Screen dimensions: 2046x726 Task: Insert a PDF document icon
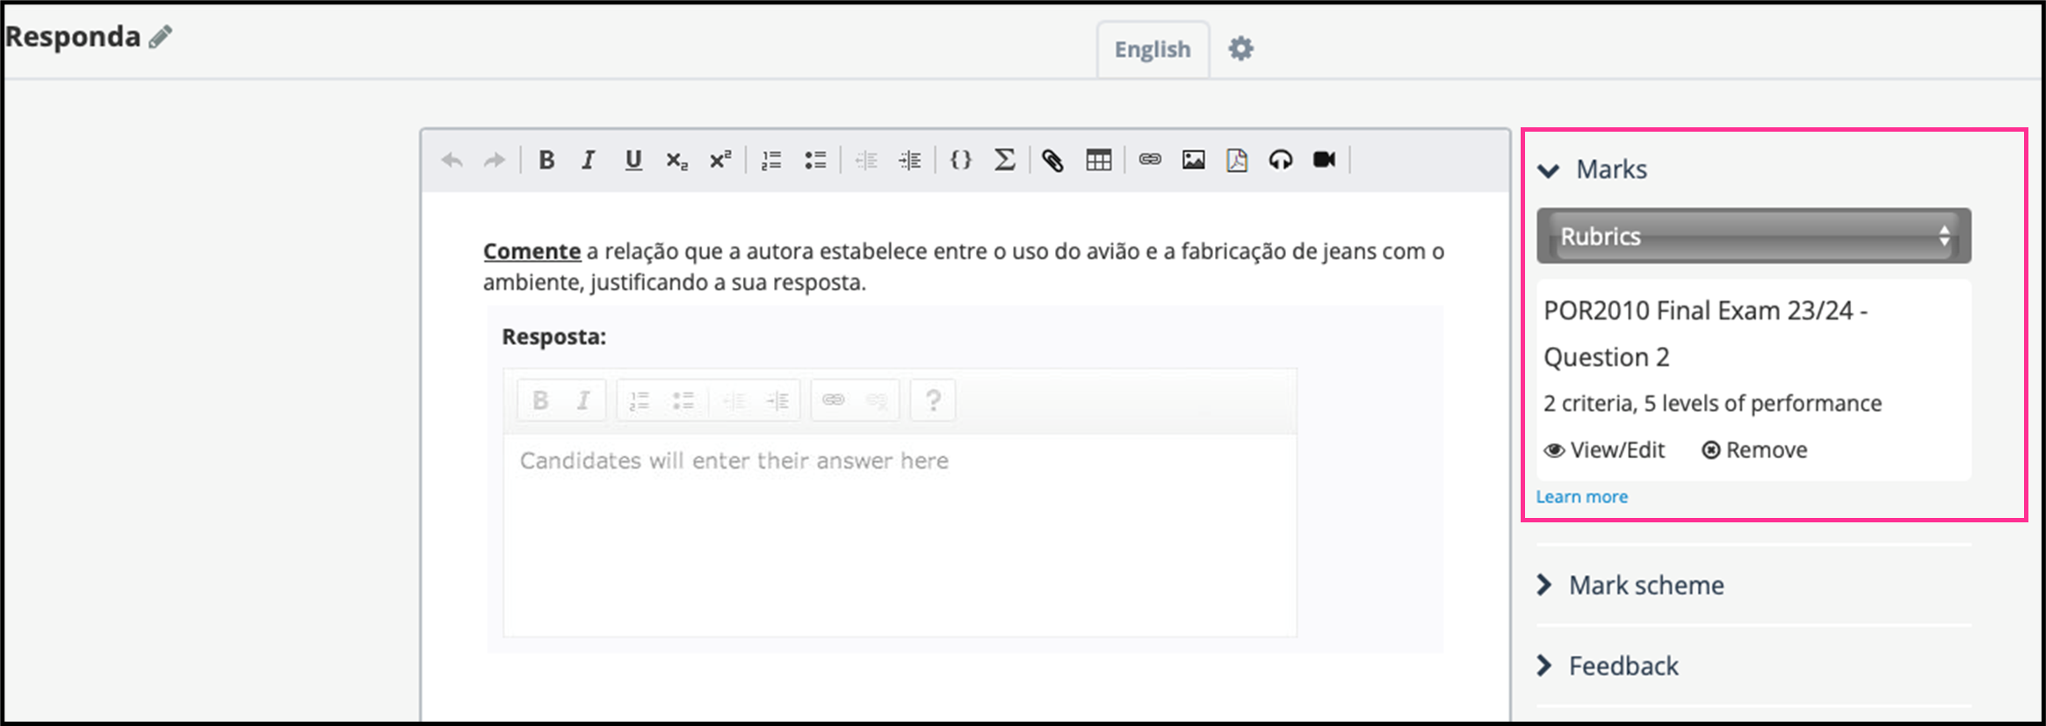pos(1237,160)
